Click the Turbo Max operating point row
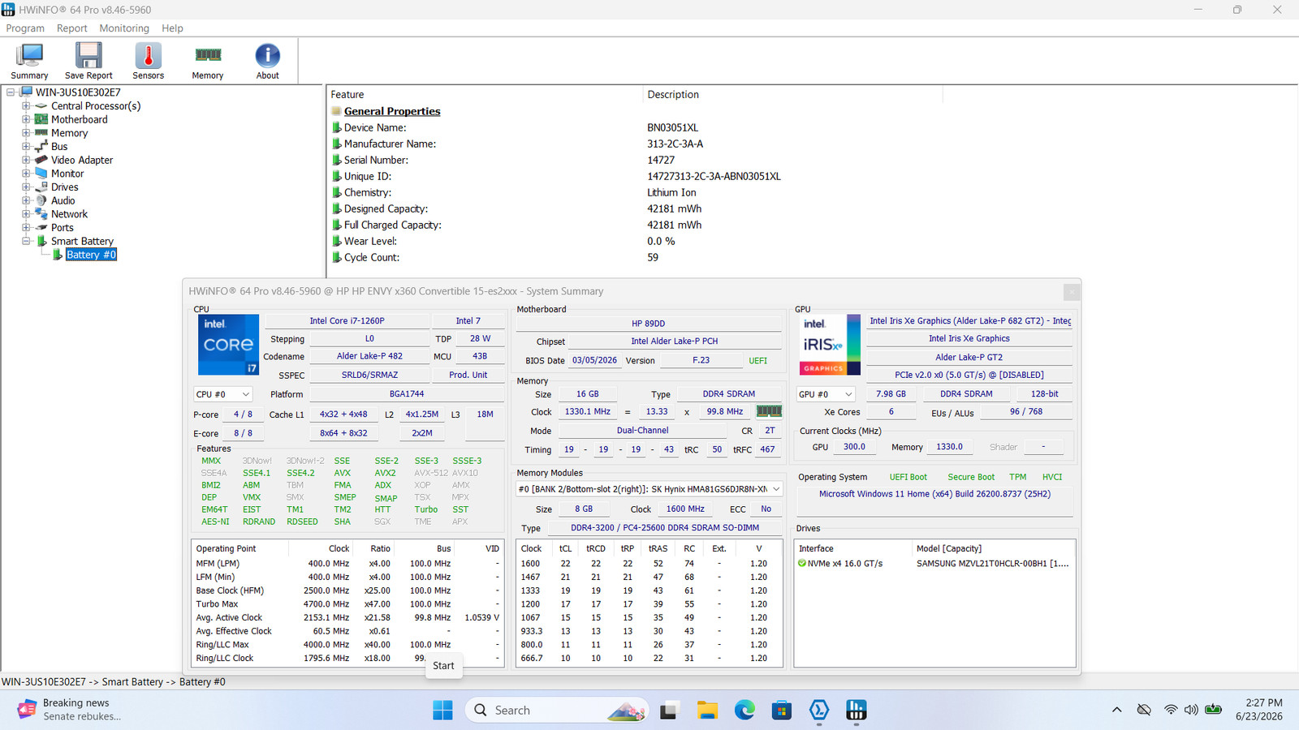Screen dimensions: 1299x730 coord(347,604)
